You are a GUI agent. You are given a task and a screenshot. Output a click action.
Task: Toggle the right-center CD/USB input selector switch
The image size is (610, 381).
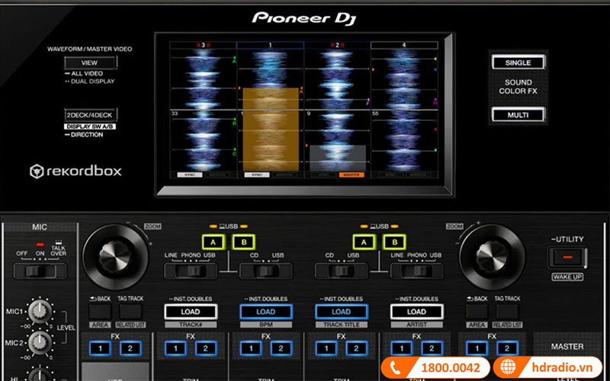pyautogui.click(x=335, y=272)
